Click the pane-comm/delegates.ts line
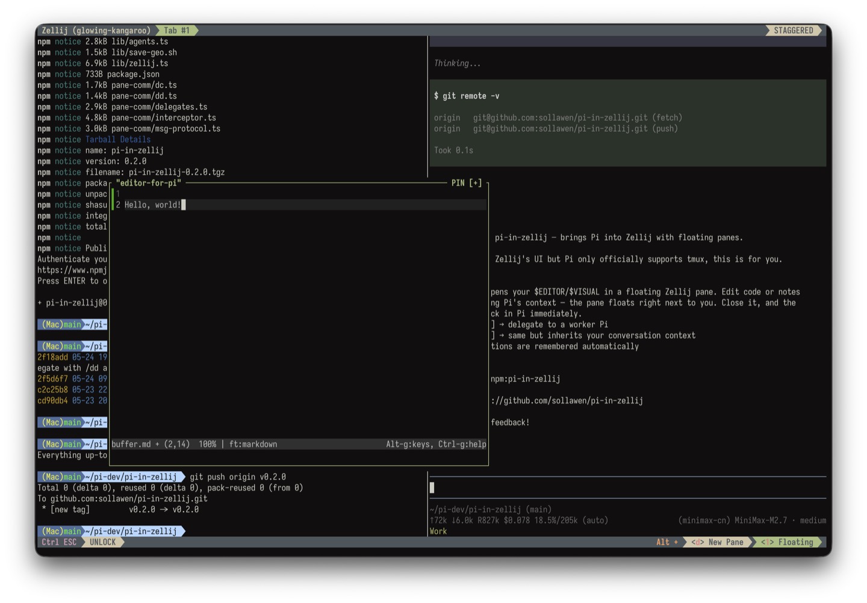867x603 pixels. pos(122,107)
